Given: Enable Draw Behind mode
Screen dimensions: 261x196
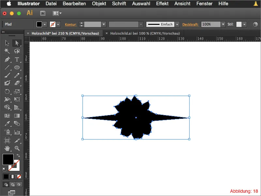Looking at the screenshot, I should (x=12, y=185).
